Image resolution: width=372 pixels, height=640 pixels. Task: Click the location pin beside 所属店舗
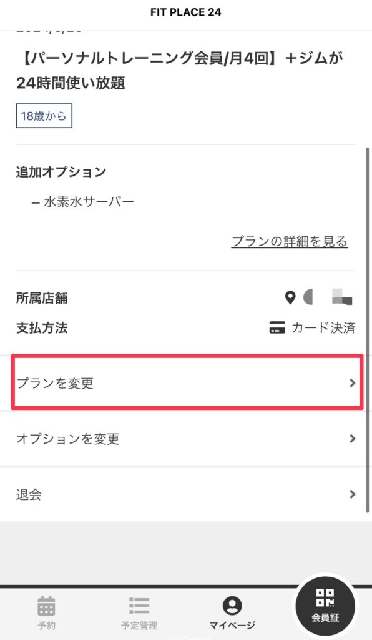click(290, 298)
